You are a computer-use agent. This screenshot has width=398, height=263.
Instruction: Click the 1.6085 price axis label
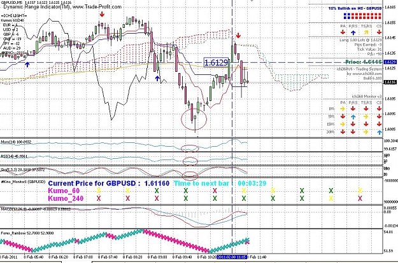(x=390, y=129)
